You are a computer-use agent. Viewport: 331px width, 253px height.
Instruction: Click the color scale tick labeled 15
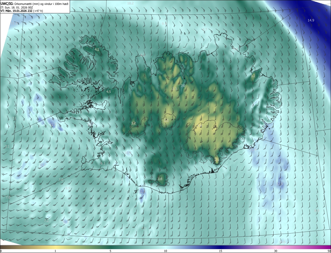[x=221, y=251]
